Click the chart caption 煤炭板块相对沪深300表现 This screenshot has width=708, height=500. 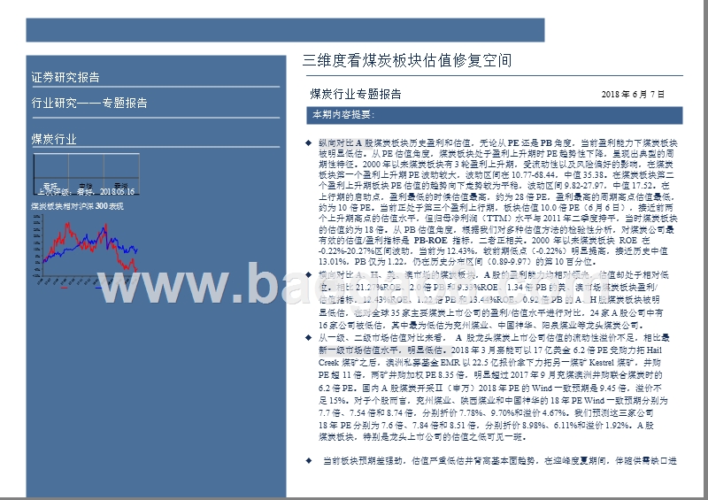(77, 206)
